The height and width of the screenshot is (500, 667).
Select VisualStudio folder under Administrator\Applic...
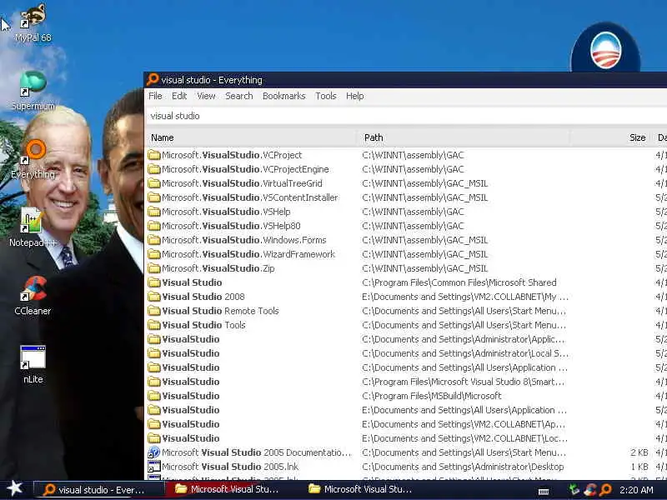(x=191, y=339)
